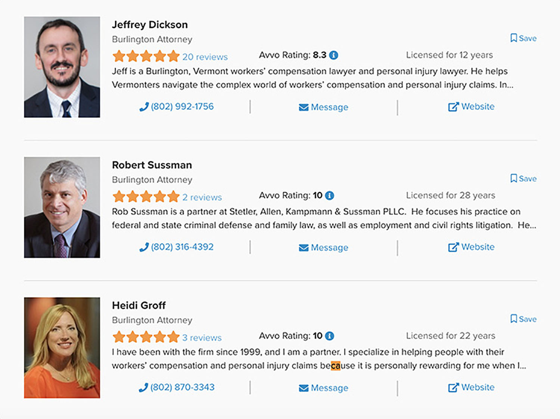This screenshot has width=560, height=419.
Task: Select the first star in Robert Sussman's rating
Action: tap(119, 197)
